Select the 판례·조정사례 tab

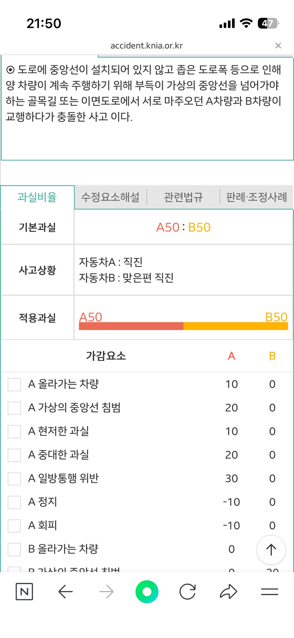[257, 197]
